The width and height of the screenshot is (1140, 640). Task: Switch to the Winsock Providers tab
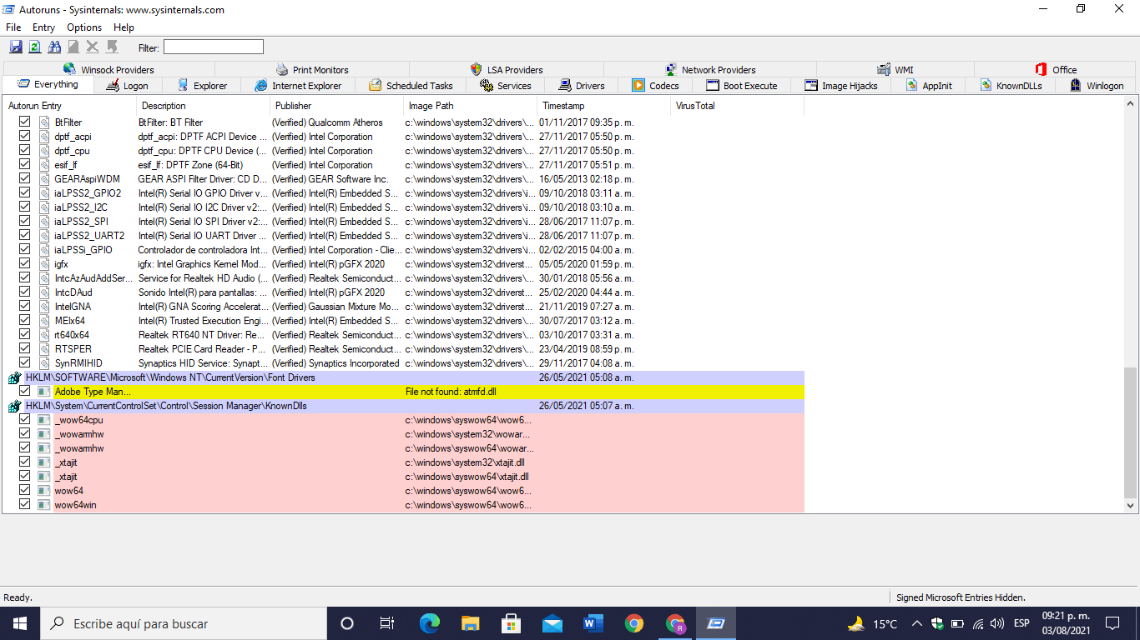point(108,70)
